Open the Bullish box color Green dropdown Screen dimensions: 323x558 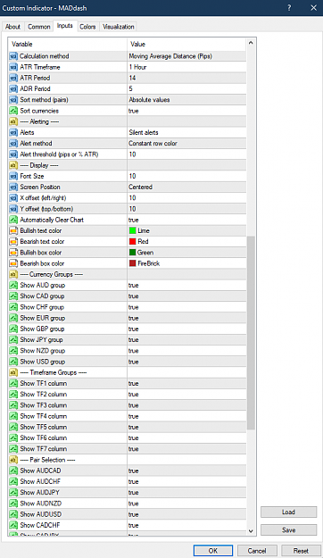(186, 253)
